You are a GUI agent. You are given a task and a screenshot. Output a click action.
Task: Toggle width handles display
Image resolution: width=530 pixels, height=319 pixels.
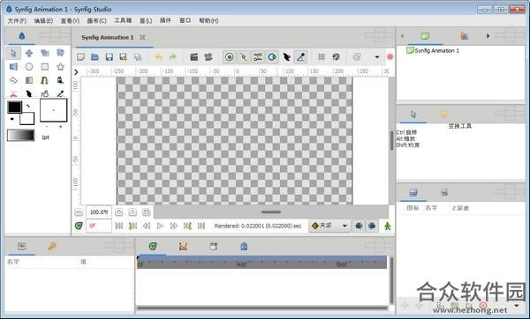click(286, 57)
